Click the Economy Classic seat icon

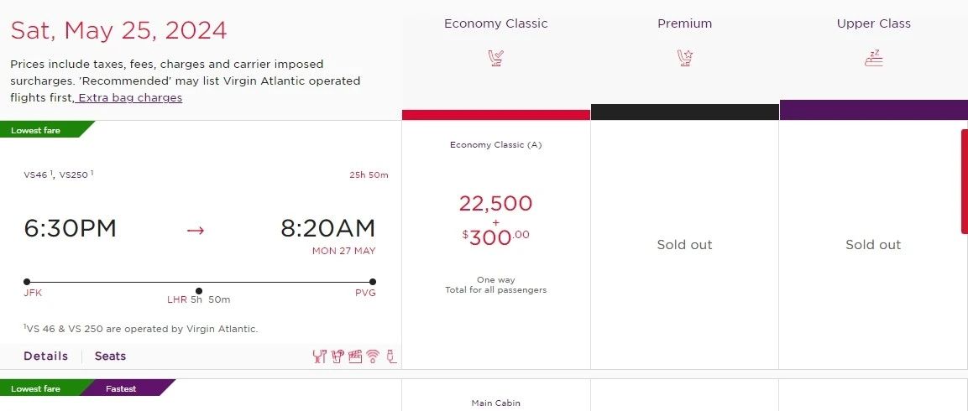pos(496,58)
